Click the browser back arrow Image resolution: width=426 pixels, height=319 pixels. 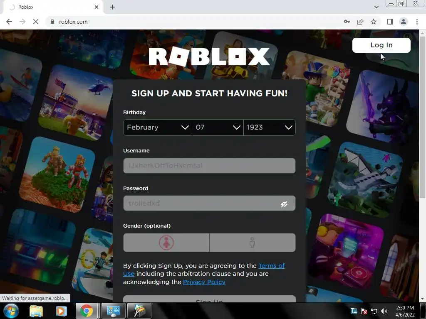(x=9, y=22)
